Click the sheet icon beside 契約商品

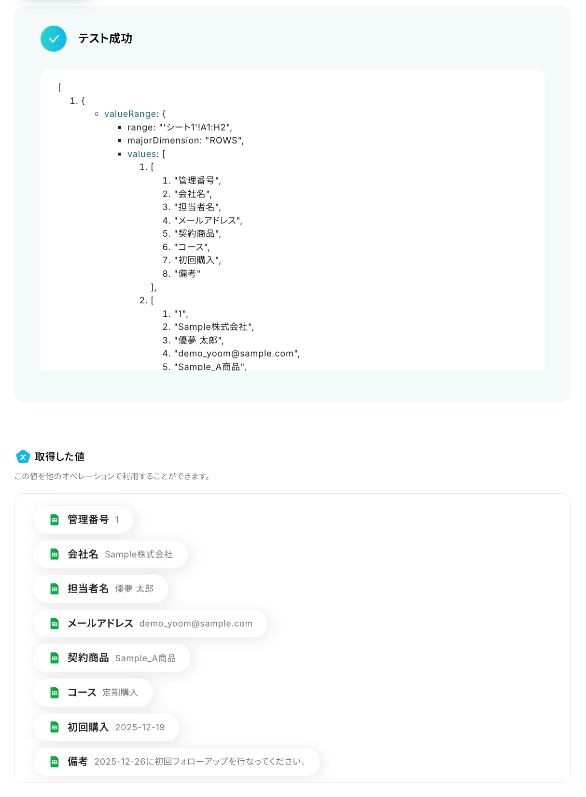(x=55, y=658)
